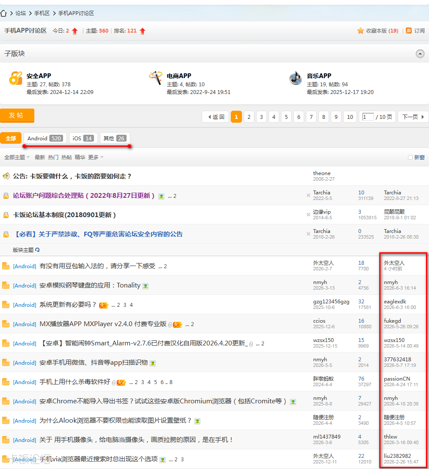
Task: Open the 更多 filter dropdown
Action: pyautogui.click(x=96, y=157)
